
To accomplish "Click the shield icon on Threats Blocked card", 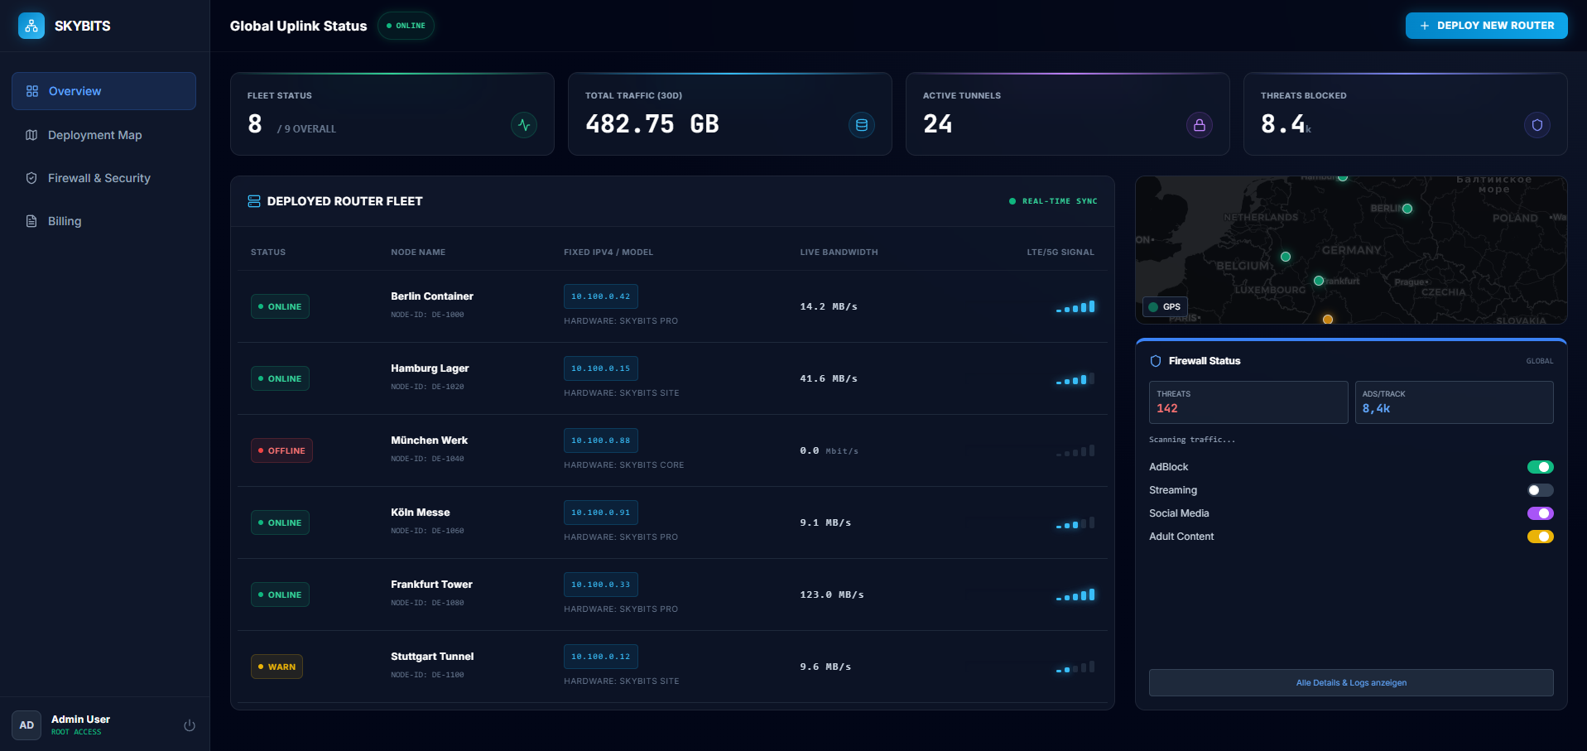I will 1537,125.
